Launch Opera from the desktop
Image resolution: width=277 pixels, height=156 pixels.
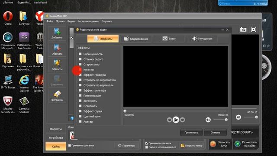coord(8,18)
